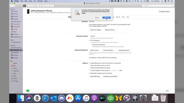Open Safari from the dock
Screen dimensions: 184x103
(45, 98)
